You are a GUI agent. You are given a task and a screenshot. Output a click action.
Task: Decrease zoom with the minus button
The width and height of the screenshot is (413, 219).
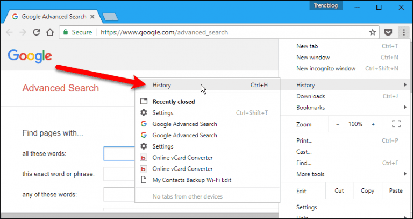tap(338, 124)
